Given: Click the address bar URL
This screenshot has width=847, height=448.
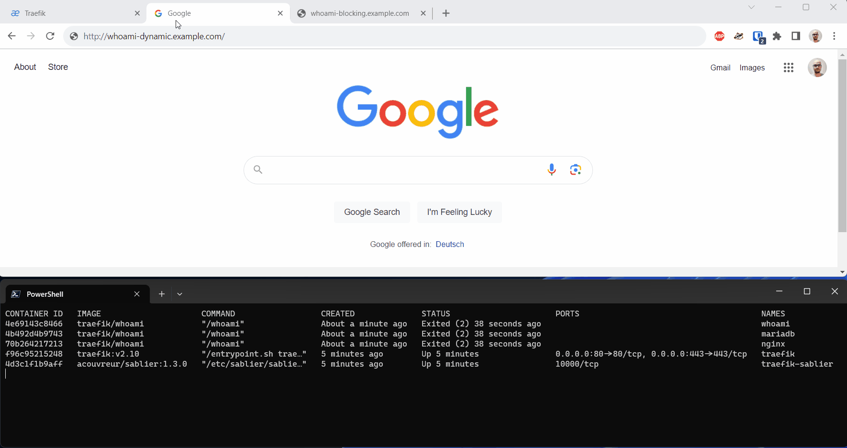Looking at the screenshot, I should point(154,36).
